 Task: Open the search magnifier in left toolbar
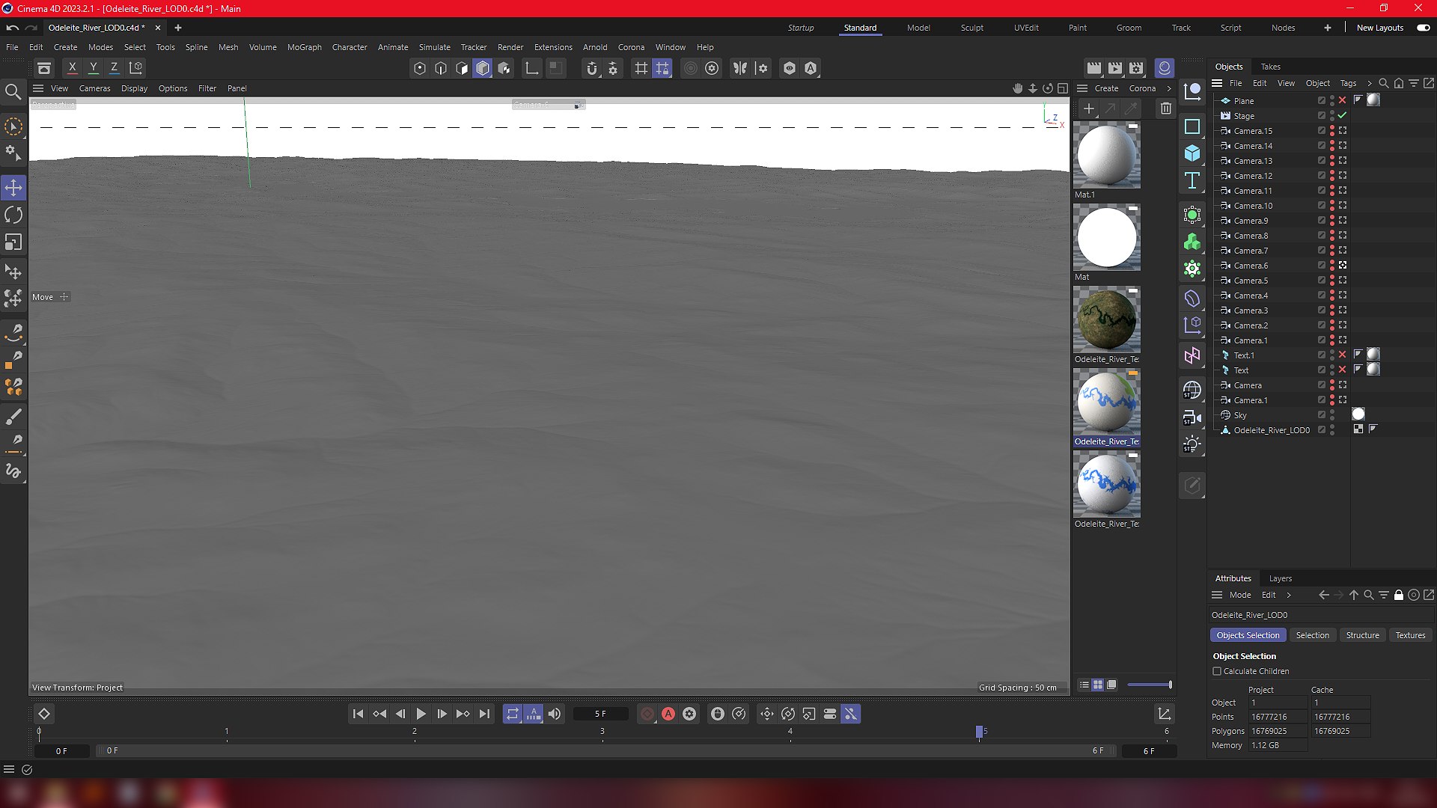point(13,92)
